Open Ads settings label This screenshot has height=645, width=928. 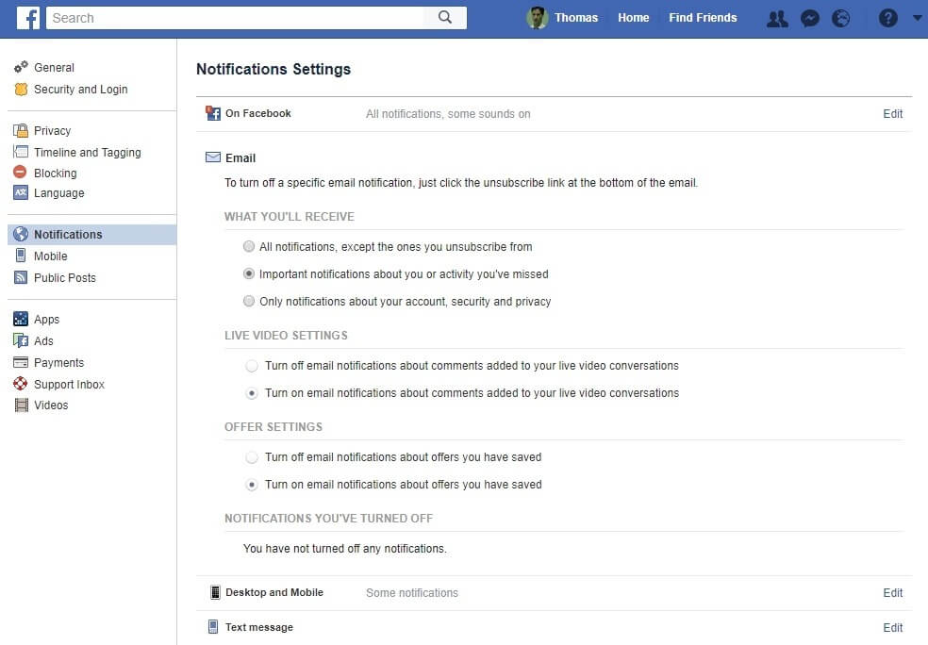[43, 340]
